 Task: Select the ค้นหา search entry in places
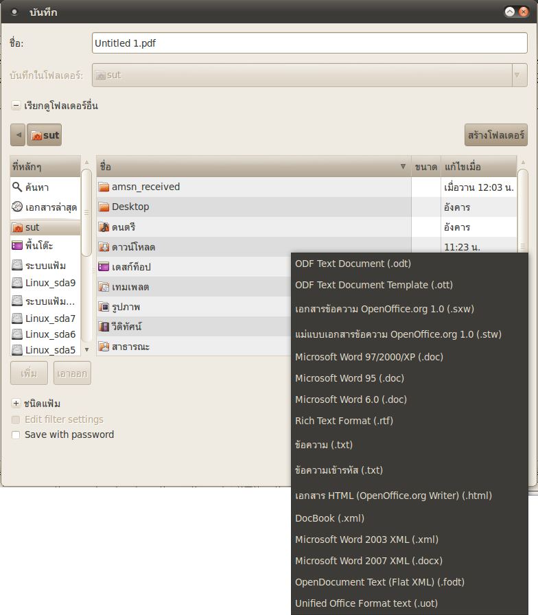45,187
